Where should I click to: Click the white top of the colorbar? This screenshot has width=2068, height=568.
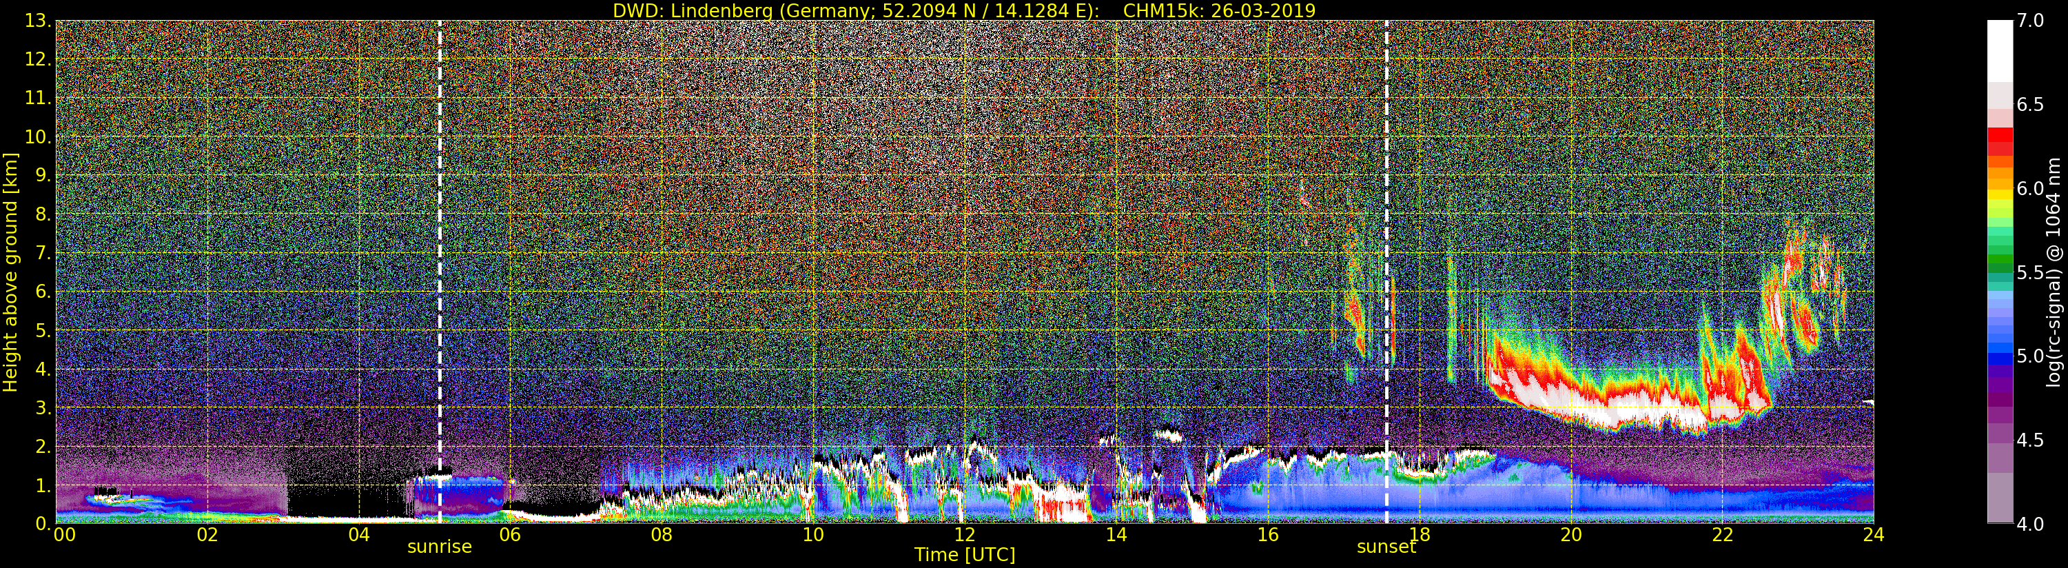tap(2000, 50)
